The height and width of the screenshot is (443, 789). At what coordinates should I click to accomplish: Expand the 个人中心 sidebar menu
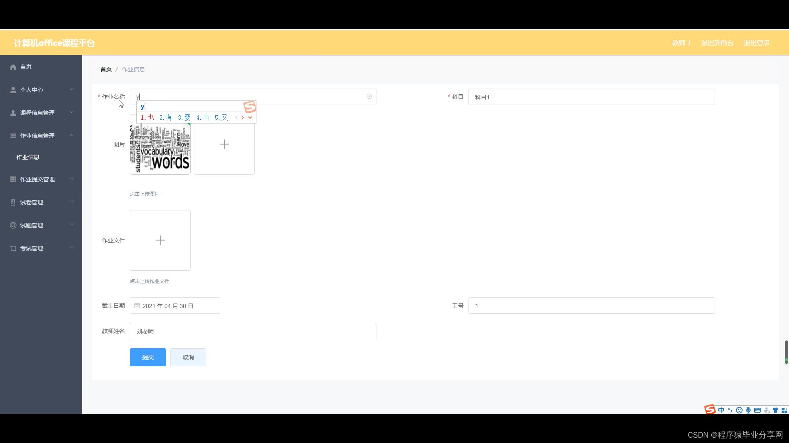point(41,90)
